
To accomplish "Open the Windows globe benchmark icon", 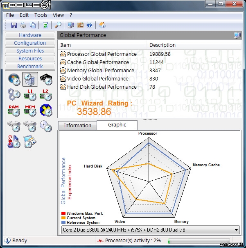I will (x=14, y=79).
